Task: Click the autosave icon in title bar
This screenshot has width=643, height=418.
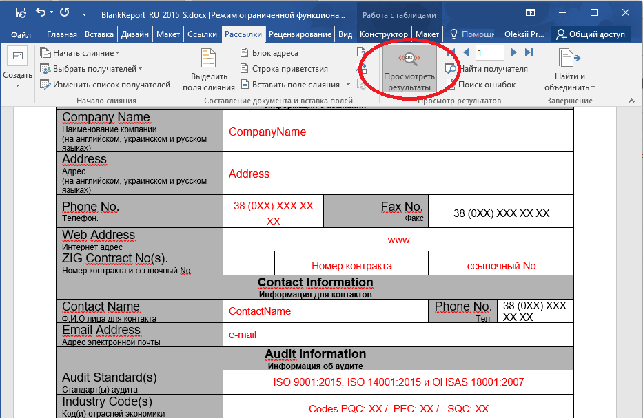Action: 21,13
